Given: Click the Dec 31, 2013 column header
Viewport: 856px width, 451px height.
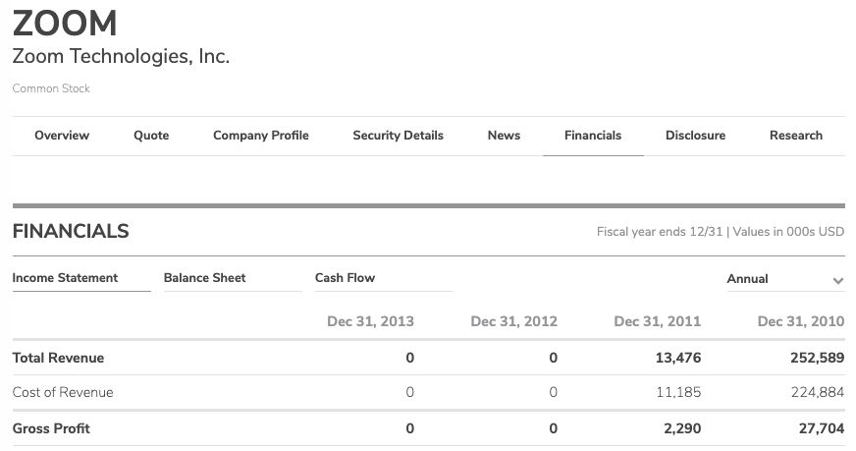Looking at the screenshot, I should click(370, 321).
